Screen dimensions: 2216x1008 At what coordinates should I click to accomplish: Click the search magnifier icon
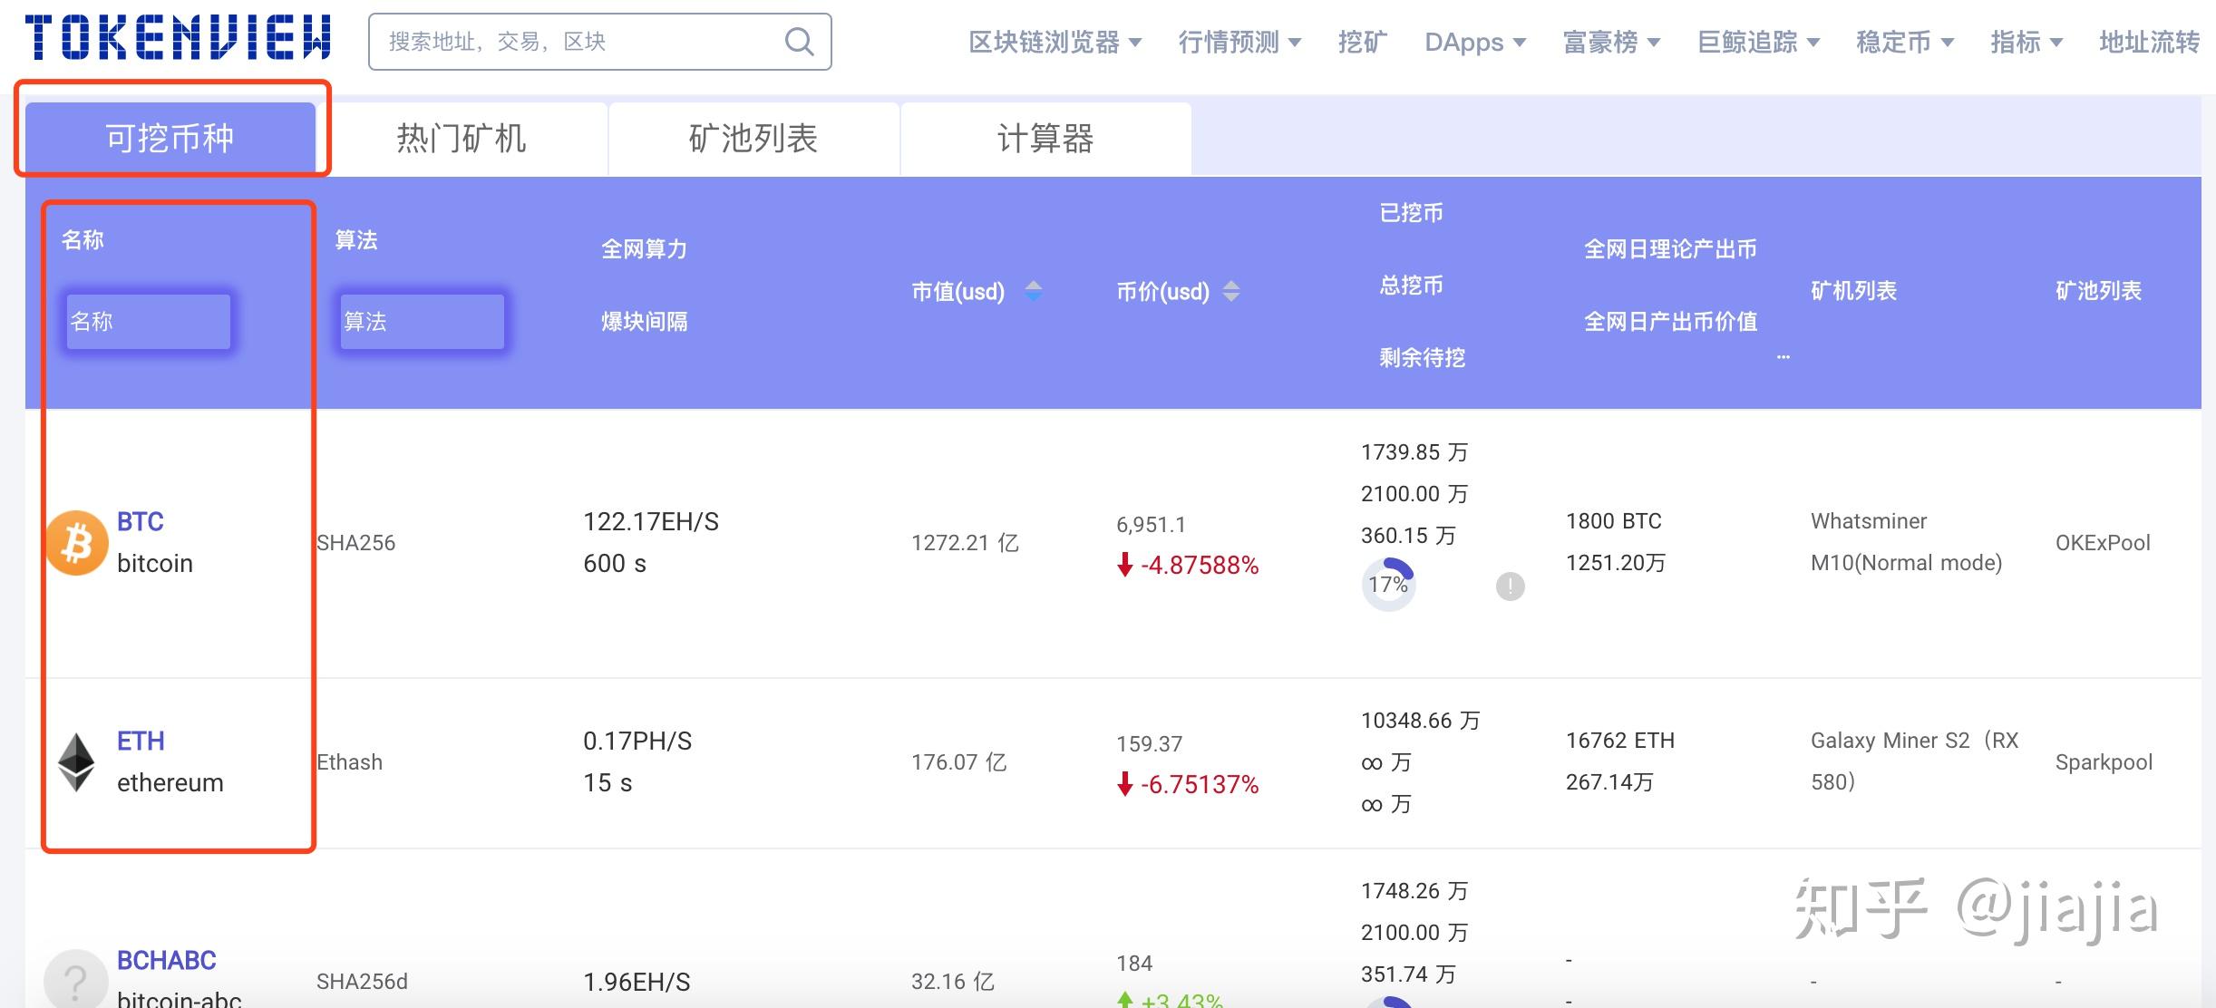click(797, 41)
